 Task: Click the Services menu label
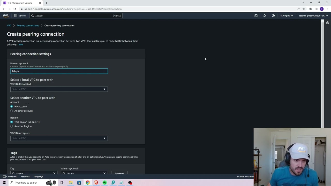pyautogui.click(x=22, y=16)
